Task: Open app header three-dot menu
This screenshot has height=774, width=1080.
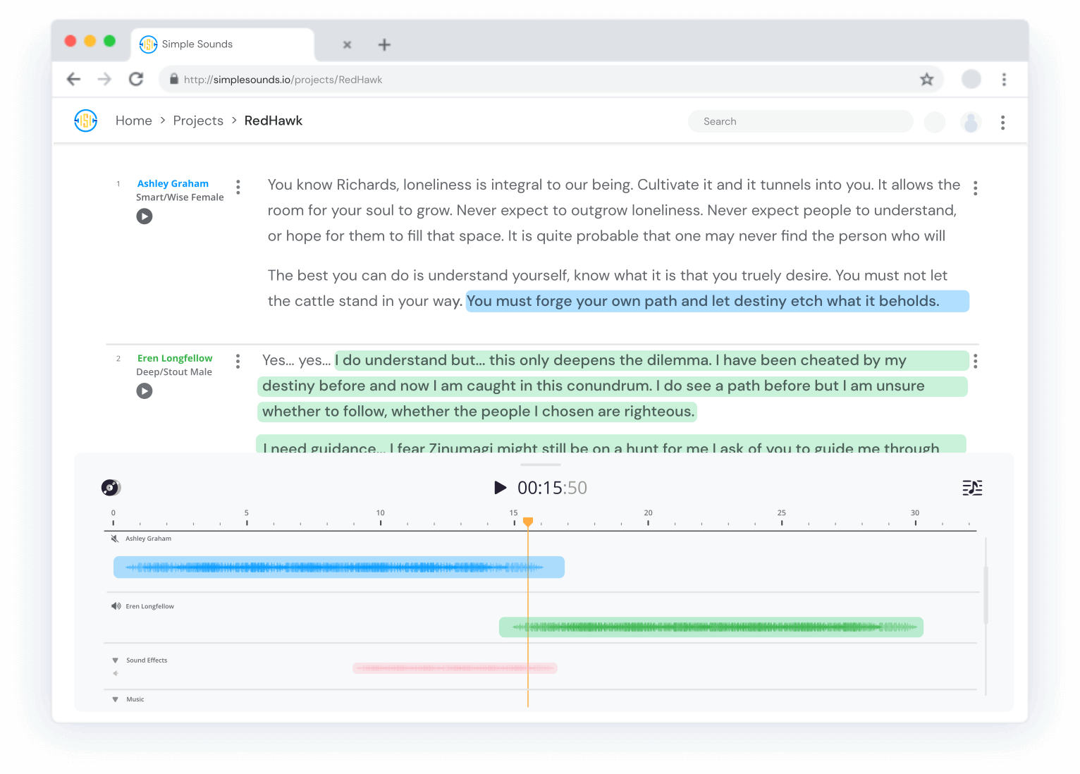Action: pos(1002,123)
